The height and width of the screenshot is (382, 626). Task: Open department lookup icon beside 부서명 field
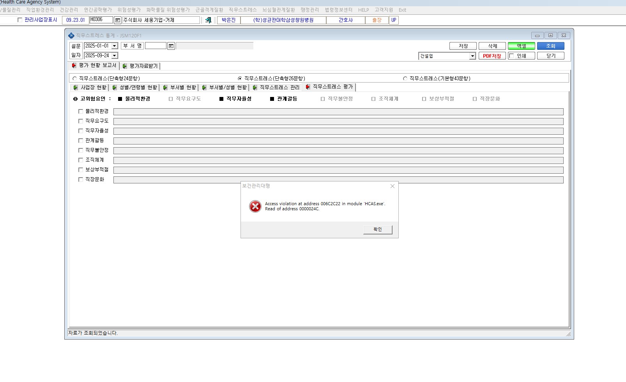pyautogui.click(x=171, y=46)
